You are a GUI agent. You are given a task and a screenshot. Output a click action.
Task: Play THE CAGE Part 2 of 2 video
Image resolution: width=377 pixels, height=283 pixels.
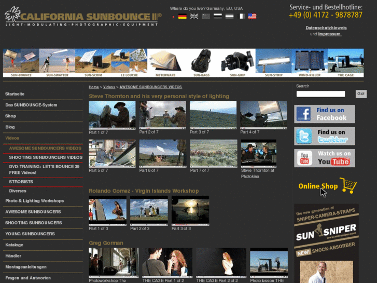pos(221,263)
